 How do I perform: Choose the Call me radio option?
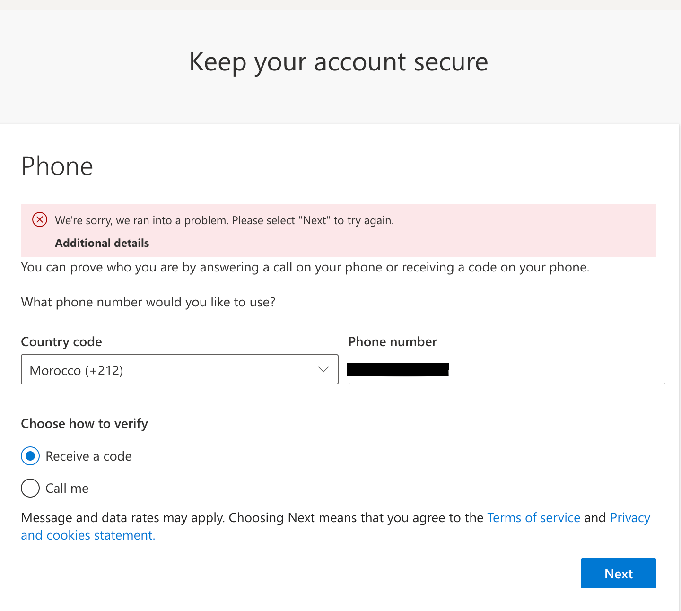[x=30, y=488]
